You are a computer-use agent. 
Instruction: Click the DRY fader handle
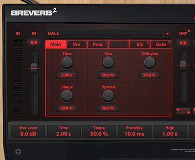[x=183, y=66]
